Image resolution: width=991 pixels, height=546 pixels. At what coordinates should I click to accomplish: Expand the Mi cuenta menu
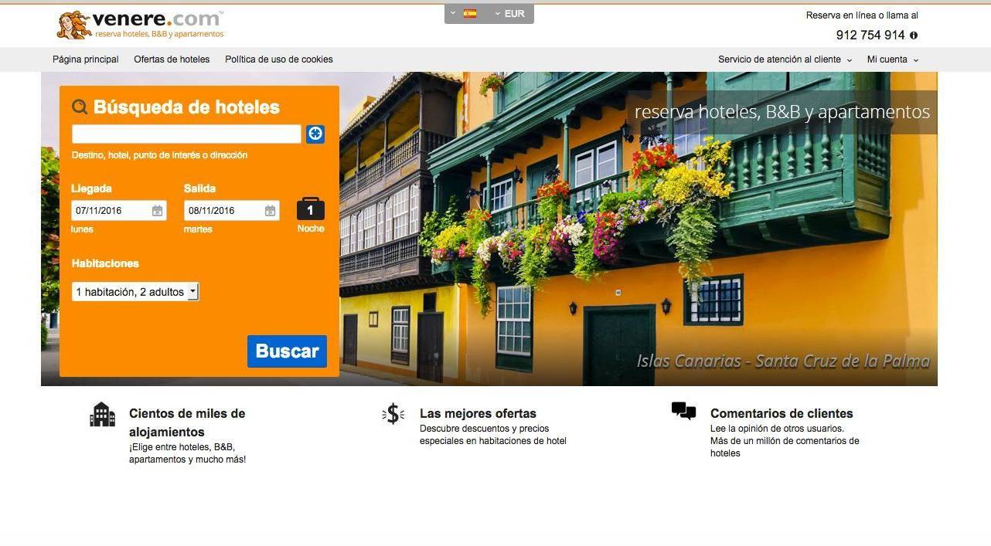click(x=893, y=59)
